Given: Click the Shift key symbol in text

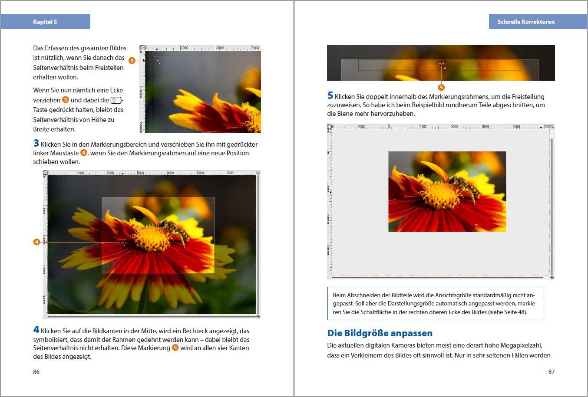Looking at the screenshot, I should pyautogui.click(x=116, y=100).
